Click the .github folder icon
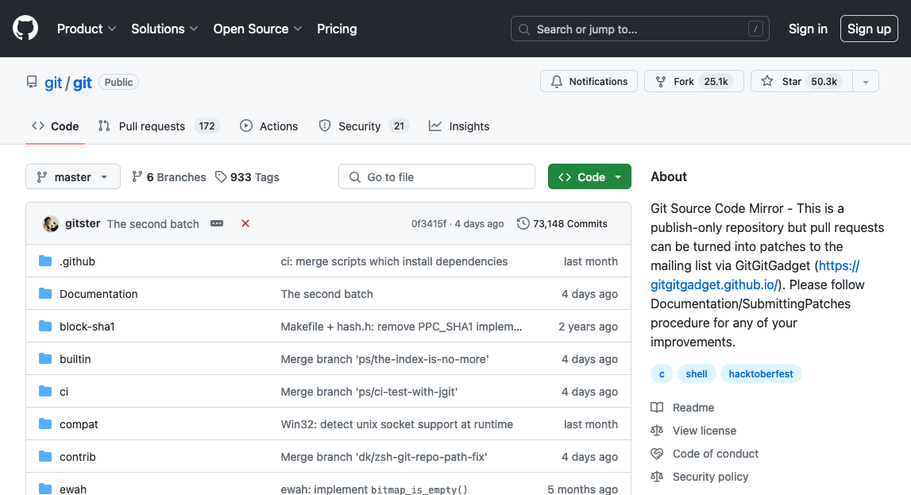911x495 pixels. pyautogui.click(x=45, y=261)
